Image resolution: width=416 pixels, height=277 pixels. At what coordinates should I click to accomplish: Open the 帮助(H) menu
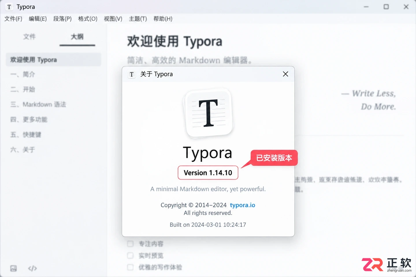pos(163,19)
